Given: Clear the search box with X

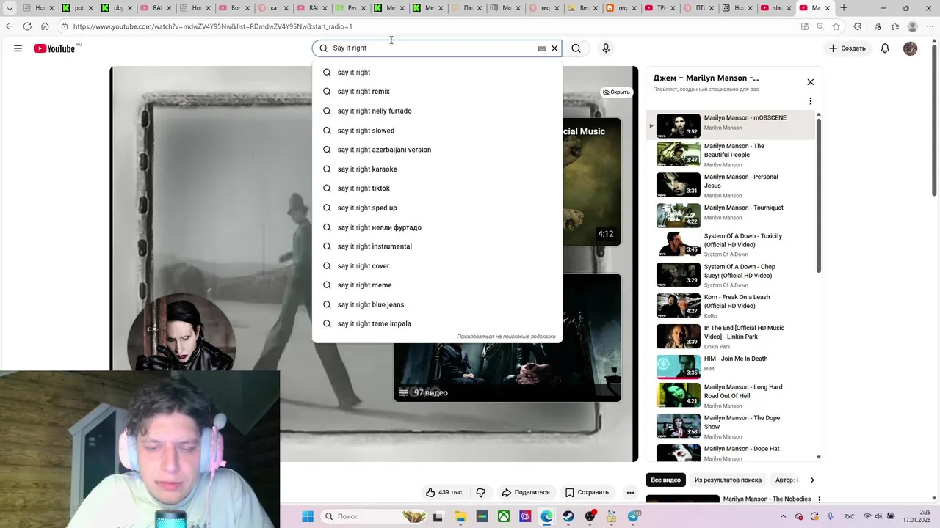Looking at the screenshot, I should pyautogui.click(x=554, y=48).
